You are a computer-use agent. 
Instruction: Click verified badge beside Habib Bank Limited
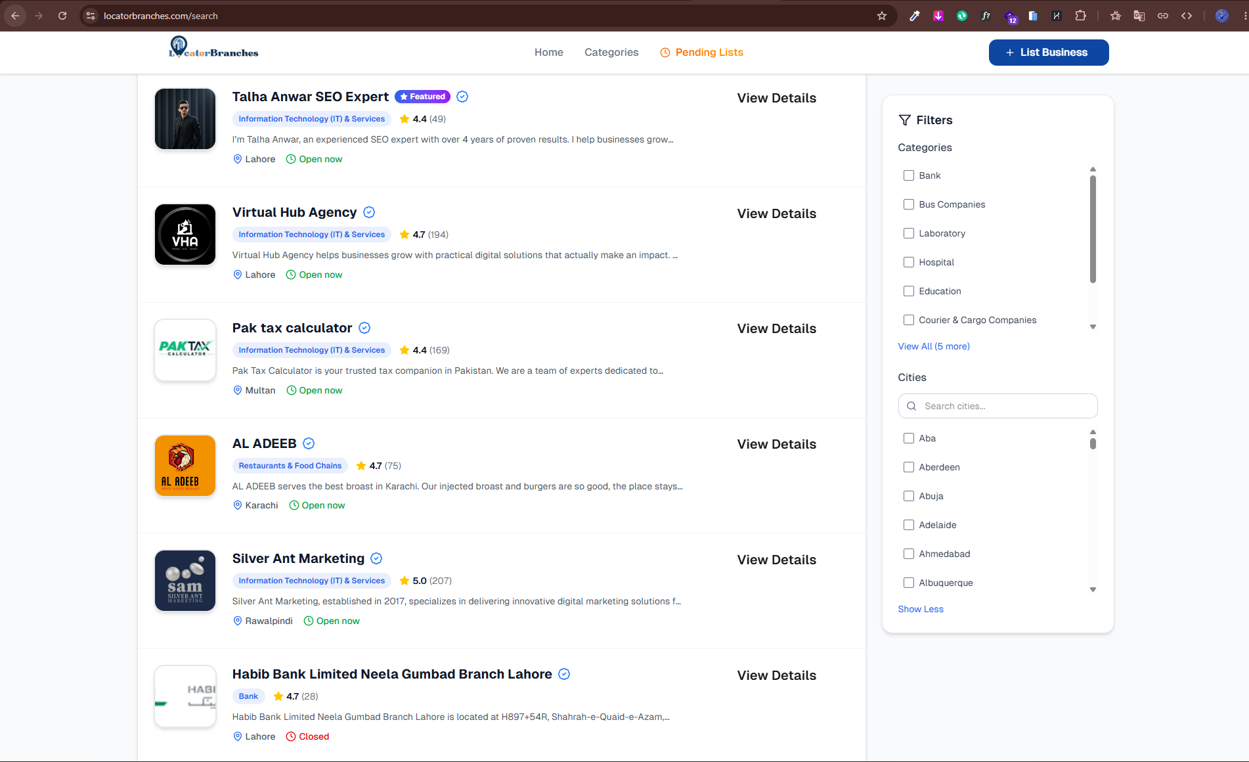pos(564,674)
